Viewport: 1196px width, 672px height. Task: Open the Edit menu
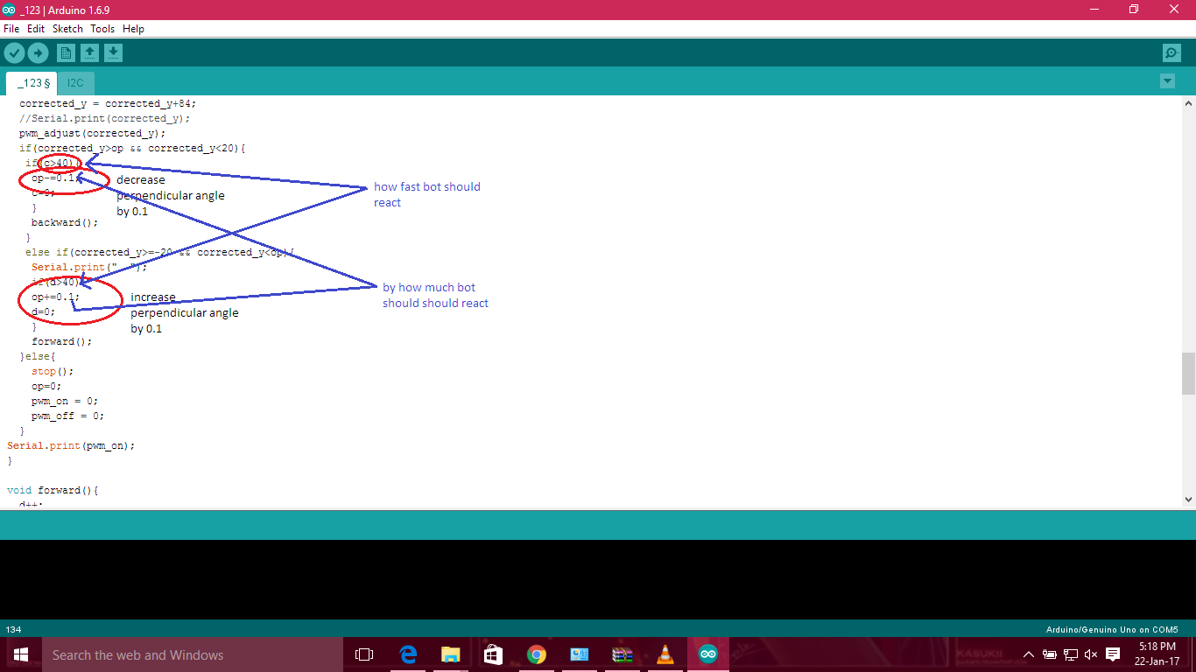(36, 29)
